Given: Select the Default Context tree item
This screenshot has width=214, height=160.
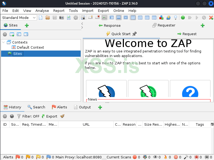Looking at the screenshot, I should pyautogui.click(x=28, y=47).
